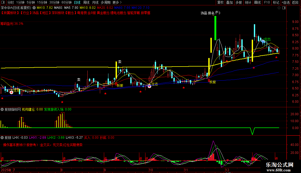Expand the 股朋 LHX indicator dropdown

point(2,138)
